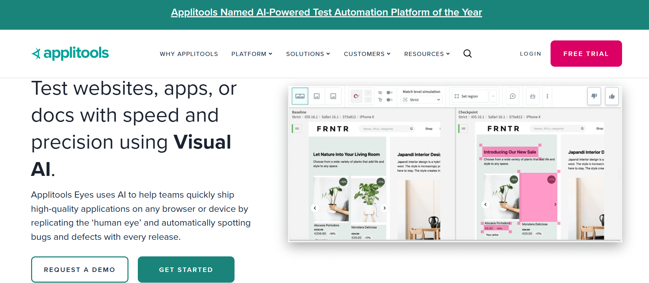Image resolution: width=649 pixels, height=283 pixels.
Task: Click the Baseline FRNTR search field
Action: [386, 129]
